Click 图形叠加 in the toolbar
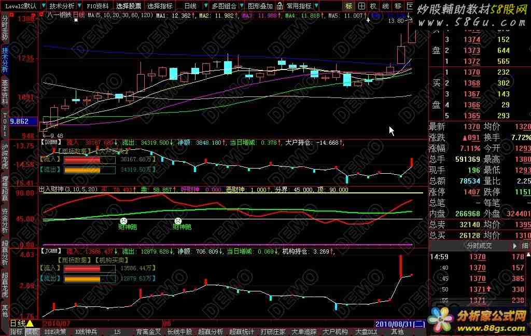Screen dimensions: 531x336 (260, 6)
